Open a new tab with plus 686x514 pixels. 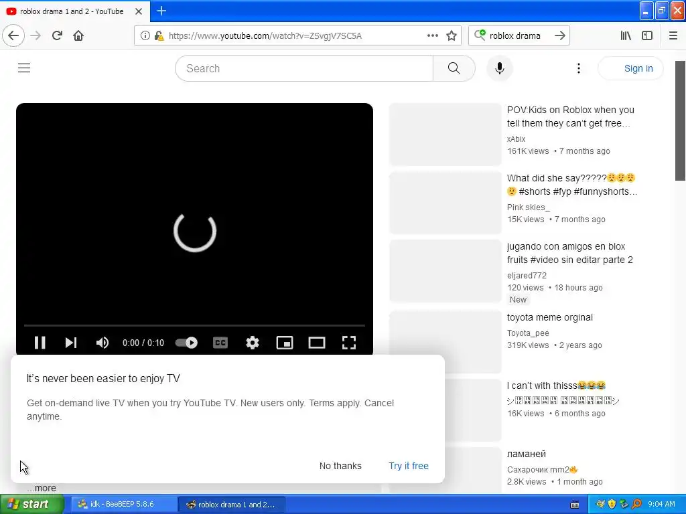161,11
